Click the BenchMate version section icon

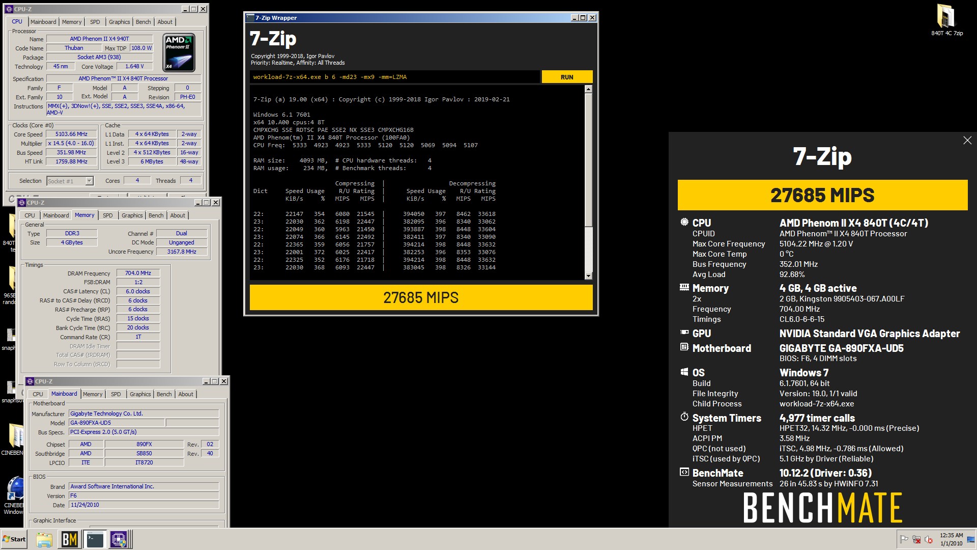(x=684, y=472)
